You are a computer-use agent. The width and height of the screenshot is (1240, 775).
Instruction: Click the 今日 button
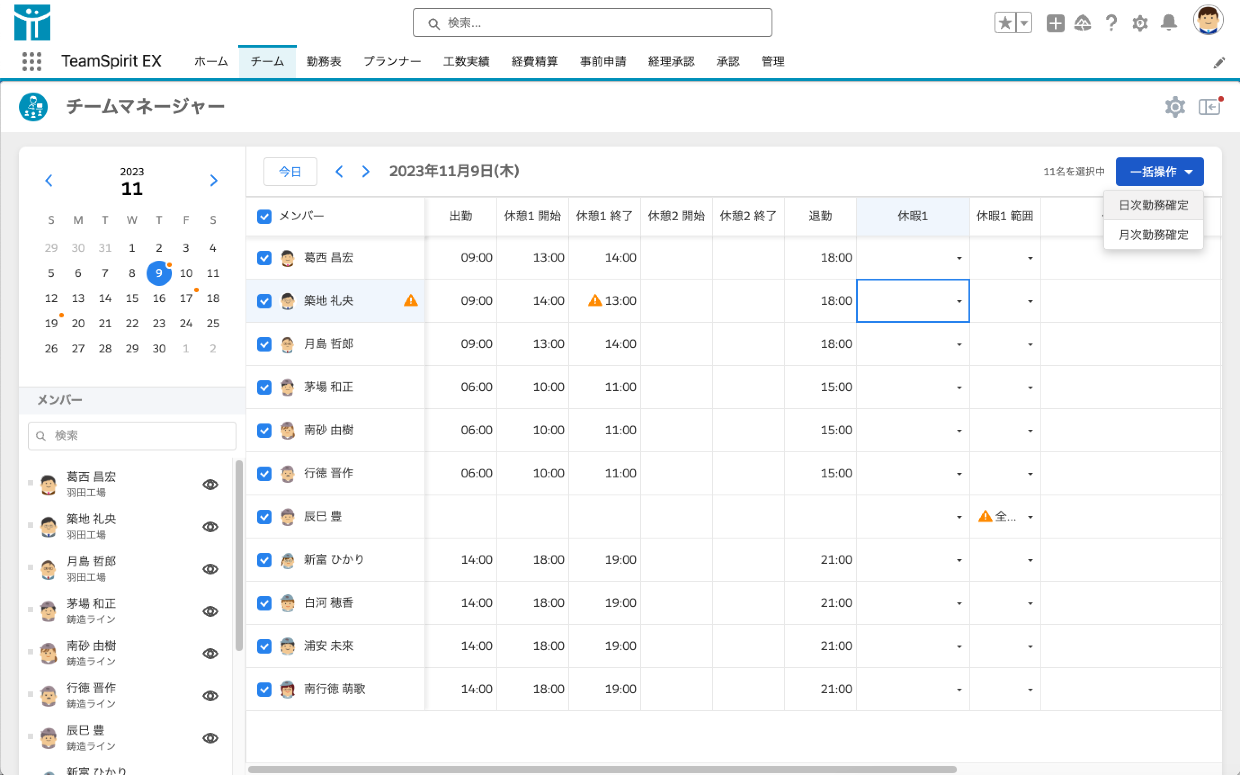tap(290, 172)
